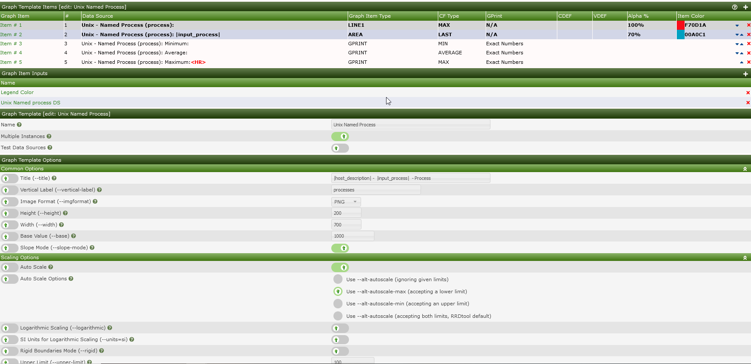This screenshot has width=751, height=364.
Task: Edit the Height value field
Action: coord(346,213)
